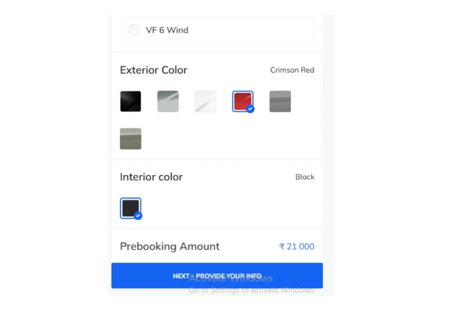Viewport: 465px width, 310px height.
Task: Click the VF 6 Wind label text
Action: 167,30
